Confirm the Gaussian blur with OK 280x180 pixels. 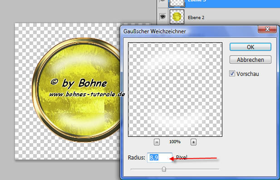coord(251,47)
